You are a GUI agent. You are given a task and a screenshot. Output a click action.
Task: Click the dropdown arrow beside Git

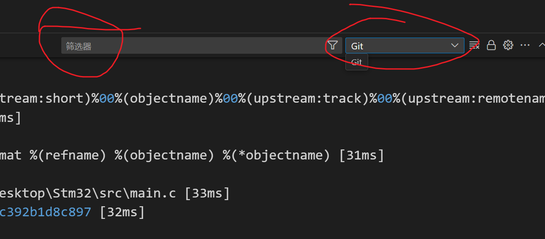click(455, 45)
